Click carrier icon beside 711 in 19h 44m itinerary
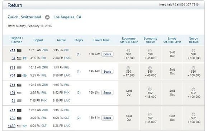The image size is (208, 131). [19, 68]
